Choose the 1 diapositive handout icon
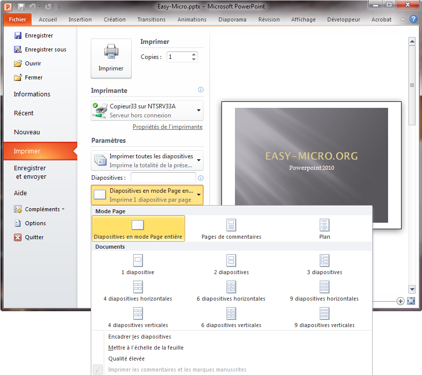Screen dimensions: 422x375 [x=138, y=261]
